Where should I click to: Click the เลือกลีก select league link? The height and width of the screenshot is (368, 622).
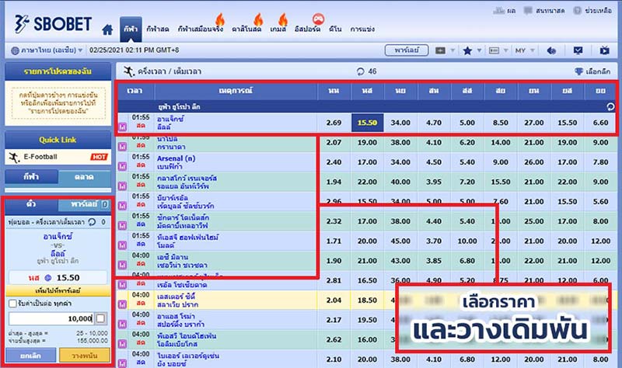click(592, 71)
